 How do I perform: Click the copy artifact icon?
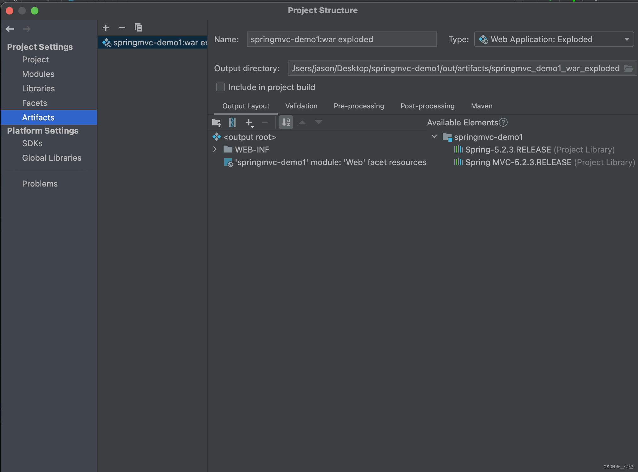point(139,28)
